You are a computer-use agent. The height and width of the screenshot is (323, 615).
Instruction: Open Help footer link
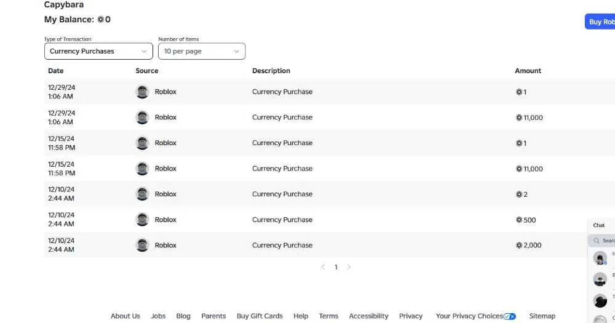click(x=301, y=316)
